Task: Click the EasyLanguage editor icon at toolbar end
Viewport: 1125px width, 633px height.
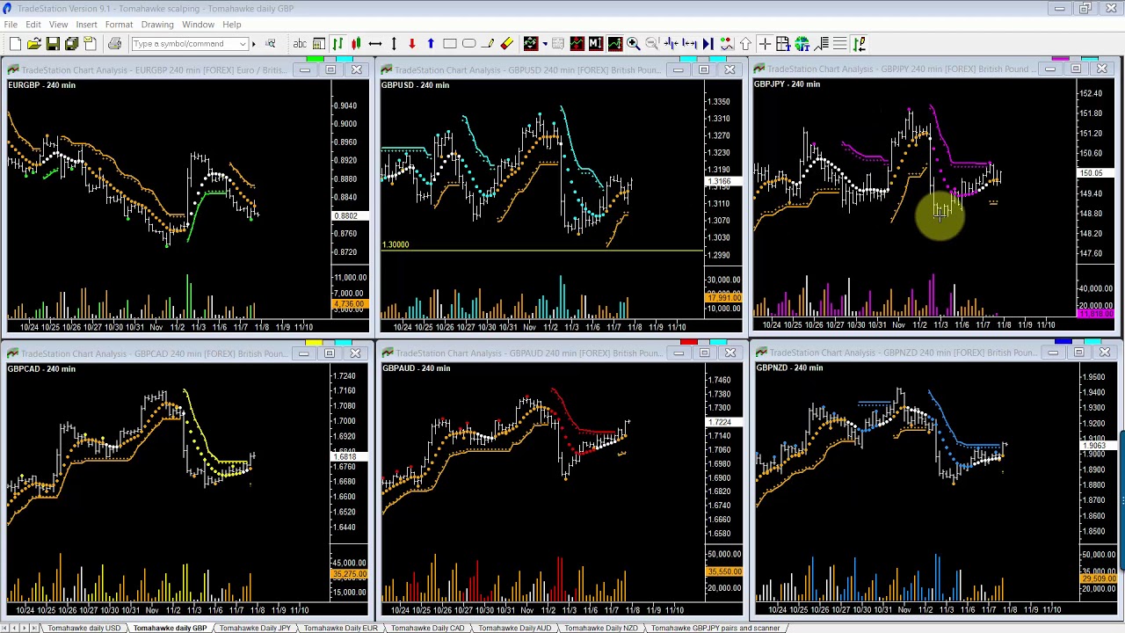Action: [x=859, y=44]
